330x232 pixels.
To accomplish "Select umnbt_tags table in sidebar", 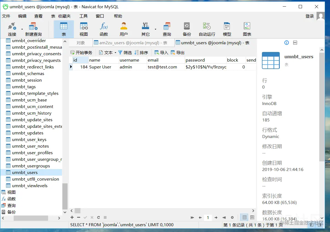I will tap(24, 87).
